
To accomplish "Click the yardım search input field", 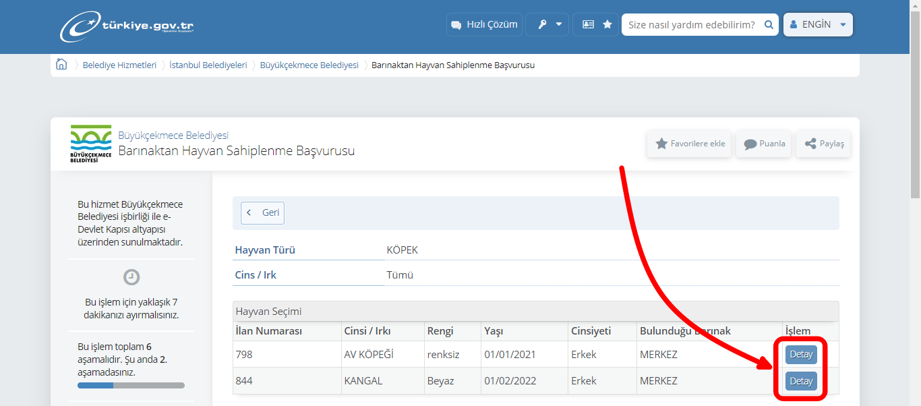I will click(x=688, y=24).
